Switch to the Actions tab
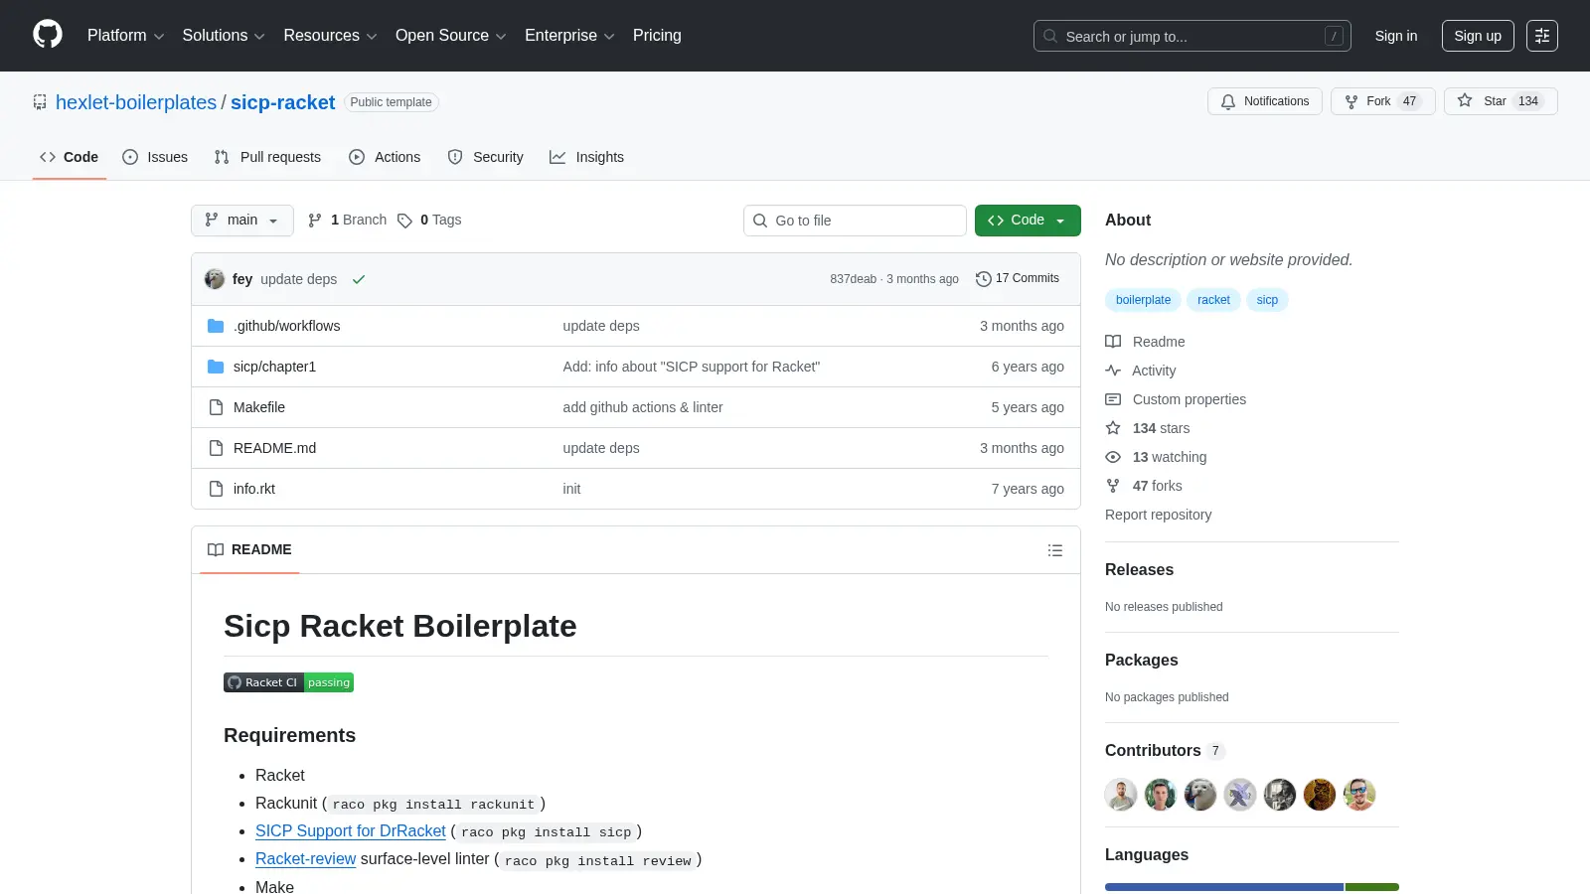This screenshot has height=894, width=1590. point(385,157)
